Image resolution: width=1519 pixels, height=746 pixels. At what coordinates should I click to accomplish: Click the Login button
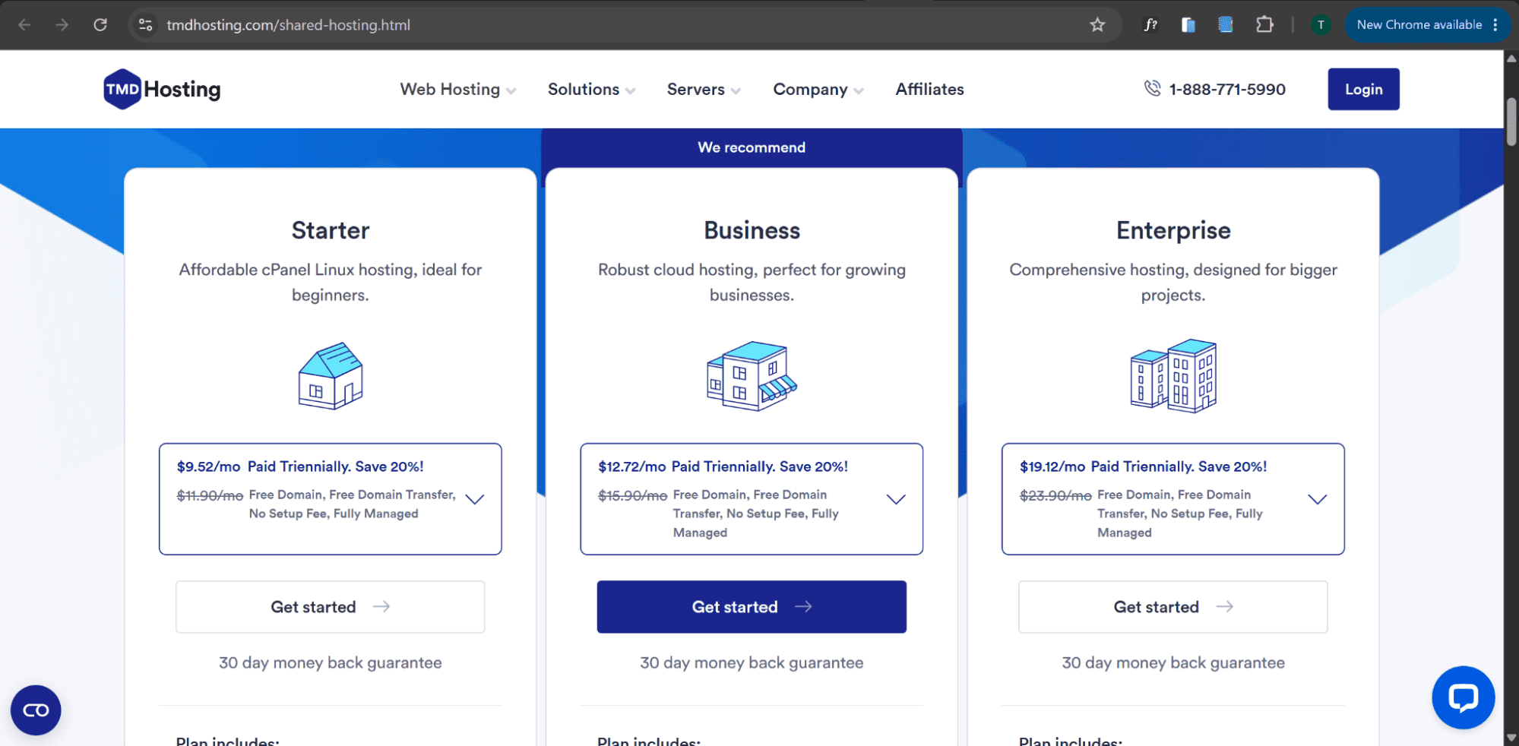click(1363, 89)
